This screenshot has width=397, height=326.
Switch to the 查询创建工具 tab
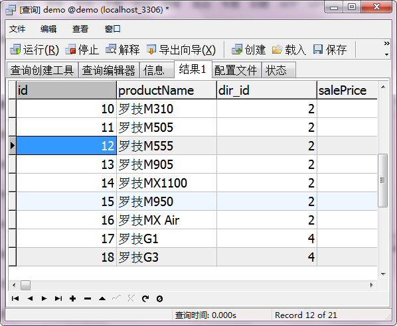42,70
